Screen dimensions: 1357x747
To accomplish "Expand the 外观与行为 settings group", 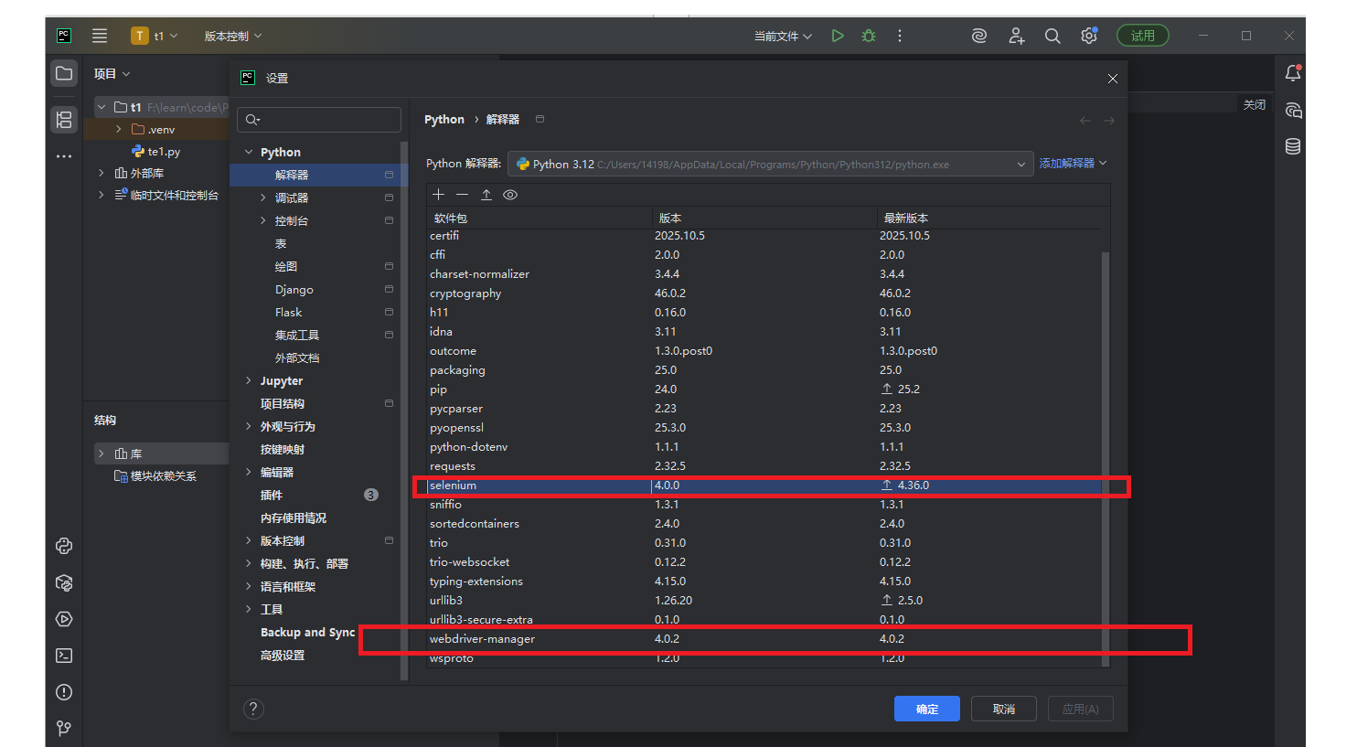I will (x=249, y=426).
